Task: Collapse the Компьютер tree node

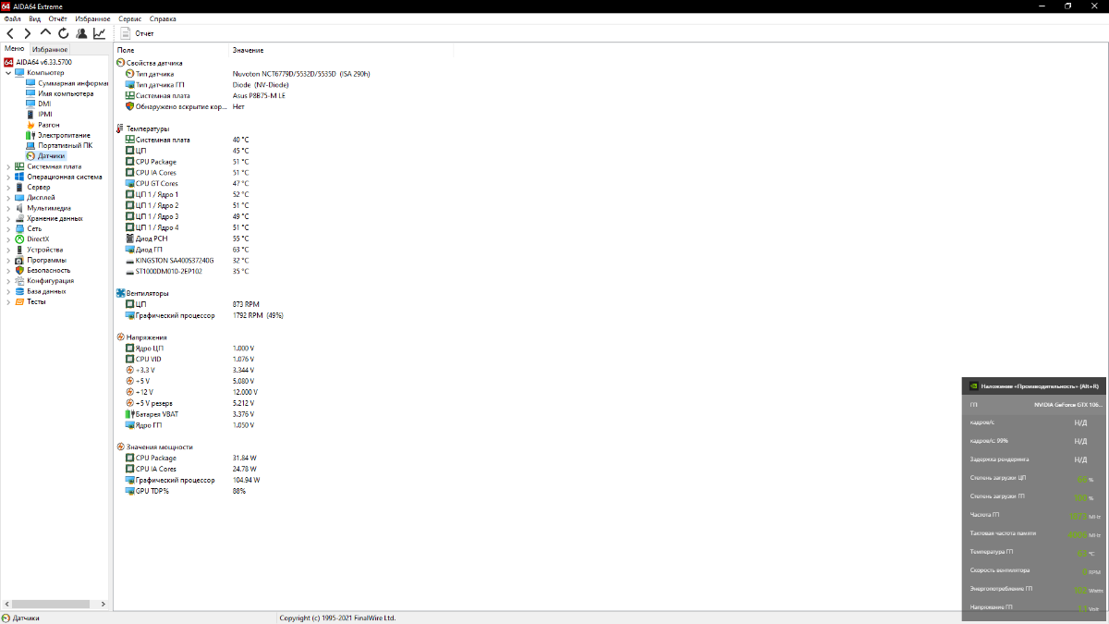Action: tap(8, 73)
